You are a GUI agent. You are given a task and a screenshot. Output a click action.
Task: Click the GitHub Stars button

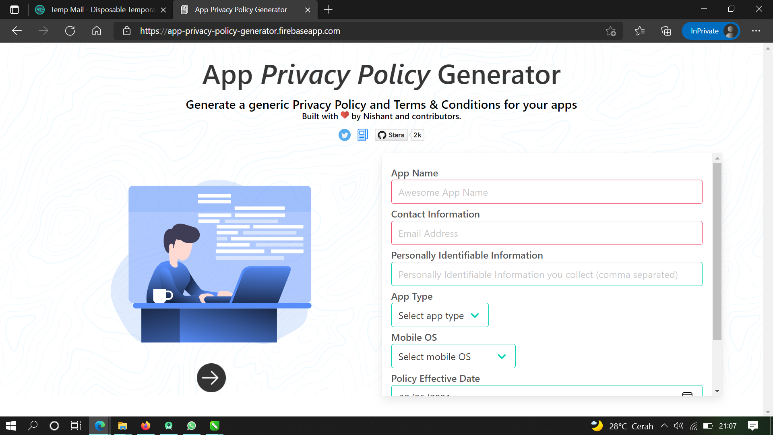(x=391, y=135)
